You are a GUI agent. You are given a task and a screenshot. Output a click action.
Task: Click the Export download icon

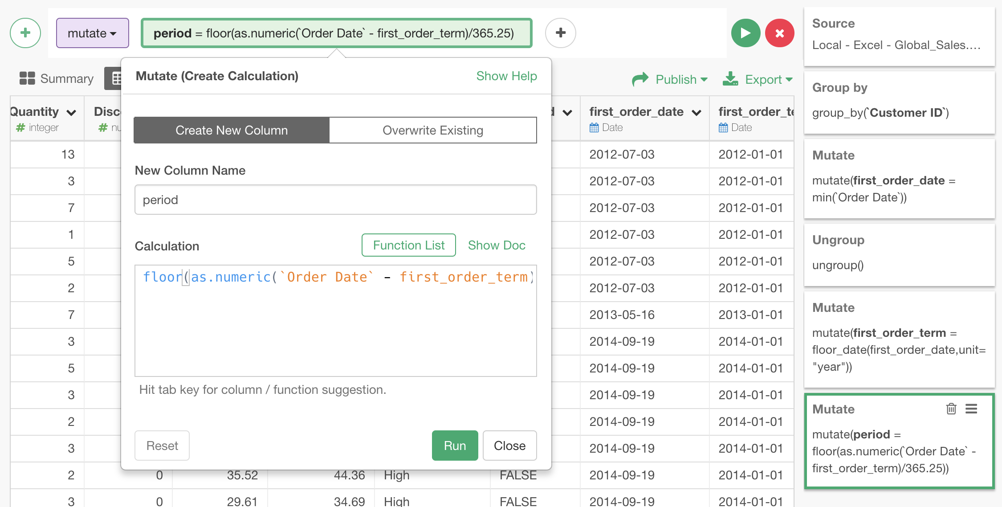coord(730,79)
